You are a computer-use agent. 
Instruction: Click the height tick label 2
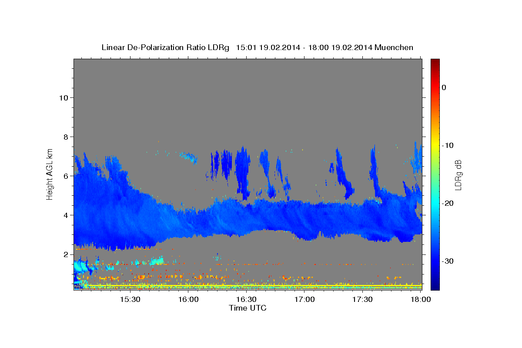pyautogui.click(x=66, y=254)
